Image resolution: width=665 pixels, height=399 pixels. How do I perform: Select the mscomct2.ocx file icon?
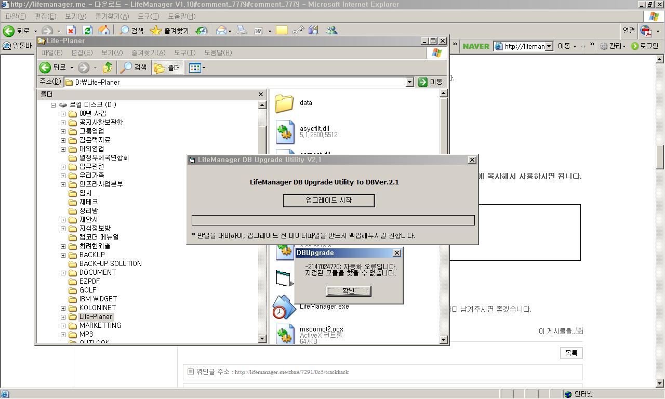pos(285,334)
